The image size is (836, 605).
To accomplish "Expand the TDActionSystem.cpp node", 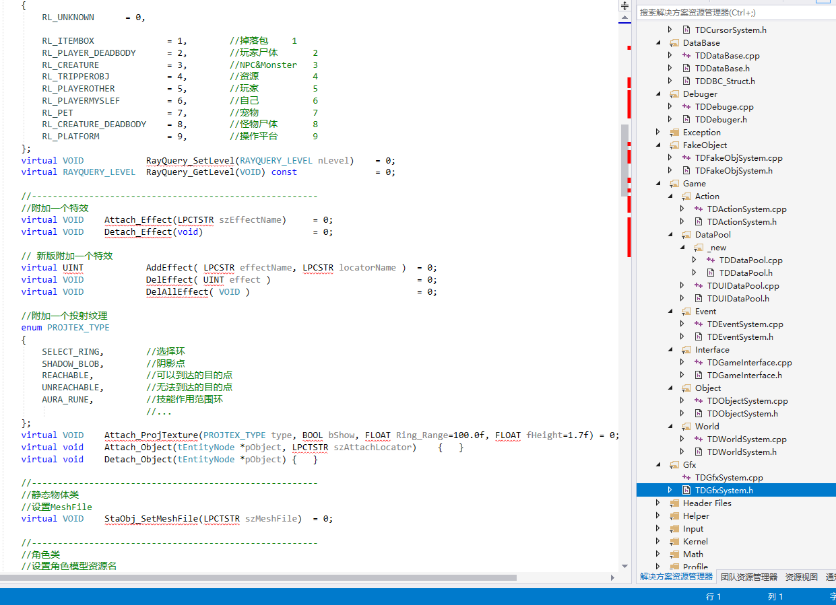I will point(682,209).
